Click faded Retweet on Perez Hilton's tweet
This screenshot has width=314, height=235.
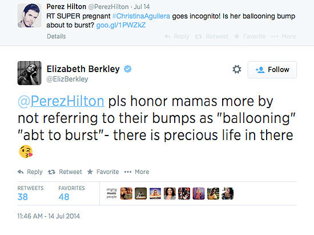(x=211, y=36)
